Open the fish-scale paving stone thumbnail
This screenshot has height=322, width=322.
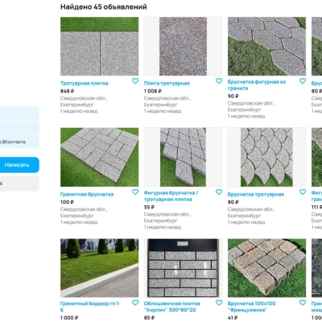click(x=266, y=157)
